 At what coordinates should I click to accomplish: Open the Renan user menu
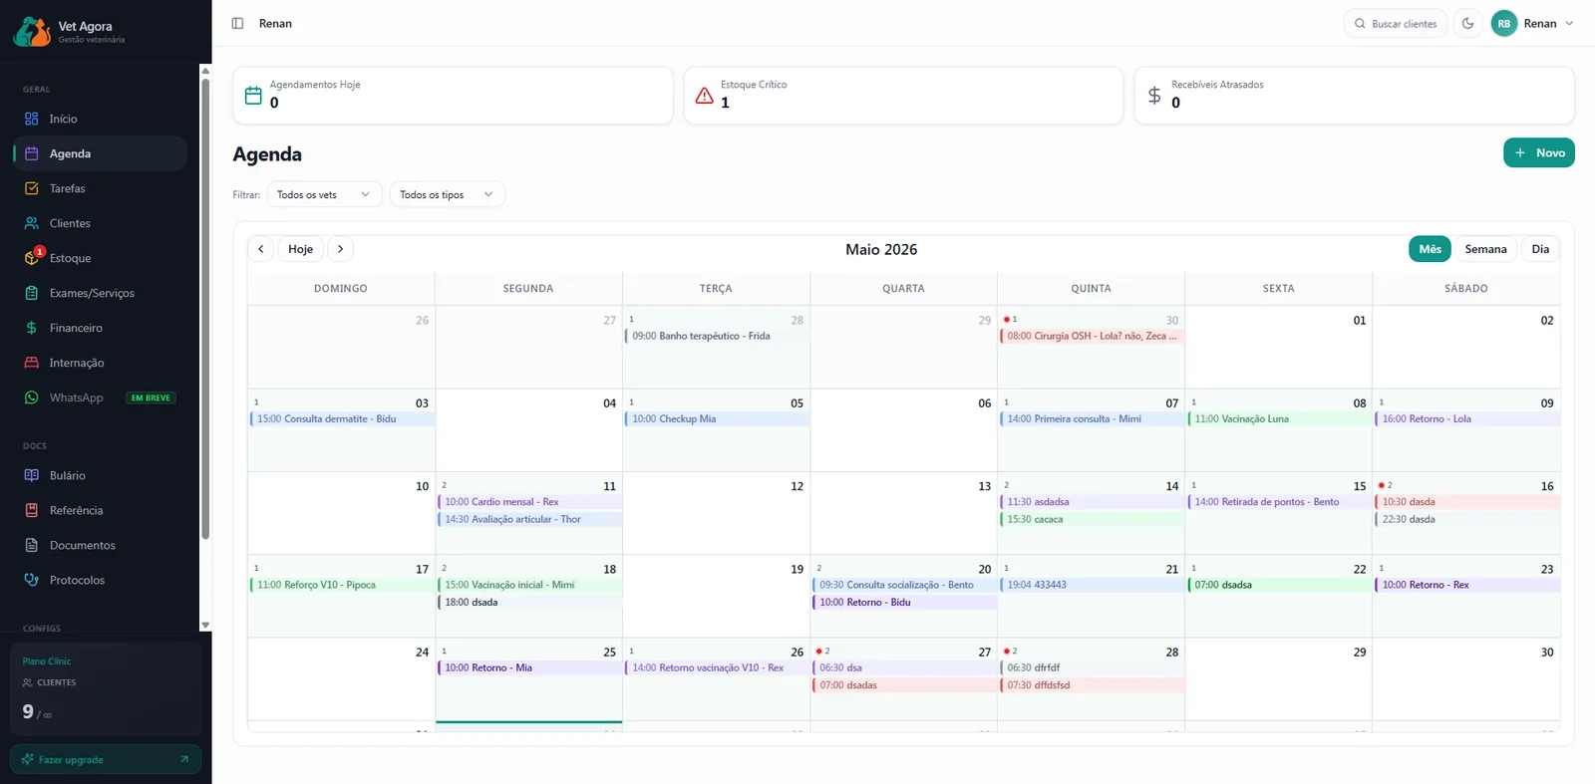1533,23
